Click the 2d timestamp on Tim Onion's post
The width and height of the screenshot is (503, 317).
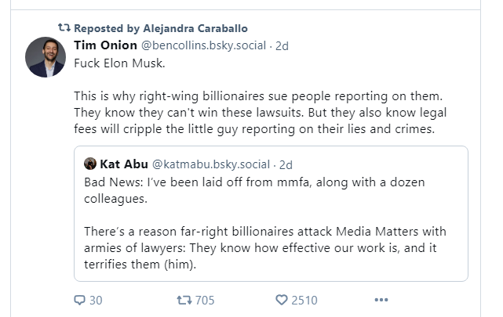(282, 46)
